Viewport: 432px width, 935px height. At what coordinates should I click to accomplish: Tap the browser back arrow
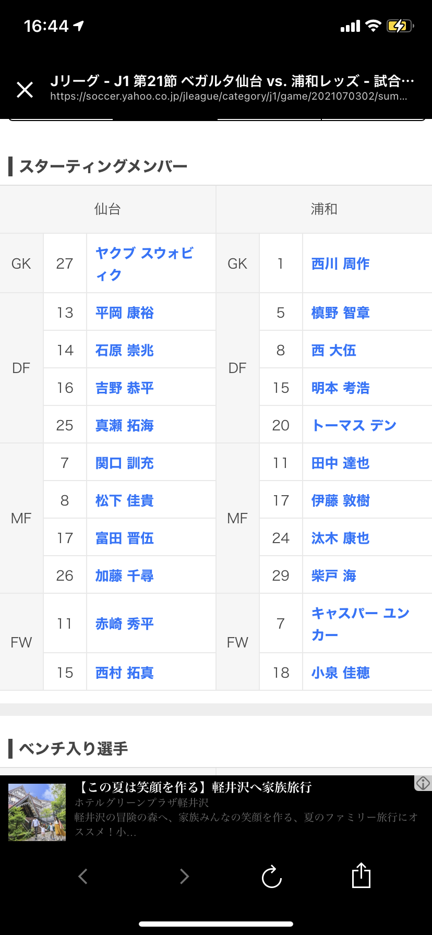83,876
